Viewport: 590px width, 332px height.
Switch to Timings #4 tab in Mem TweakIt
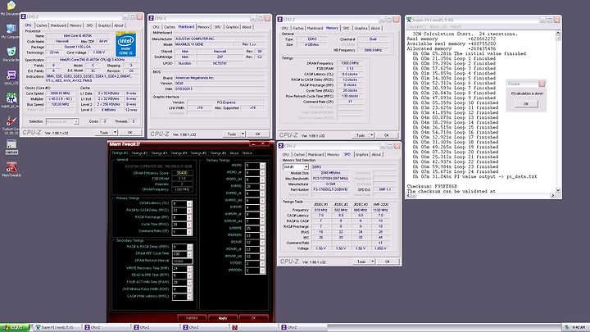coord(179,153)
